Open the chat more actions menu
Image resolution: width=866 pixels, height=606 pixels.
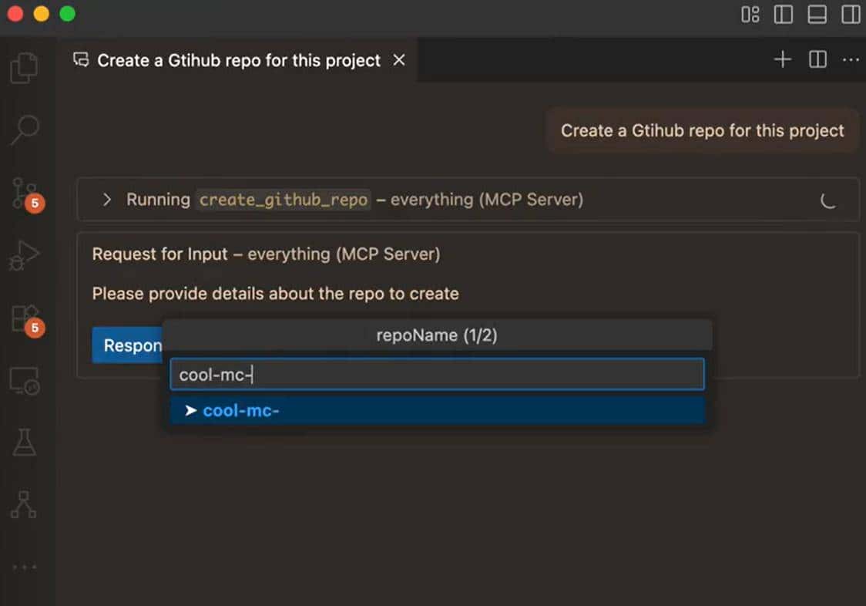(851, 59)
